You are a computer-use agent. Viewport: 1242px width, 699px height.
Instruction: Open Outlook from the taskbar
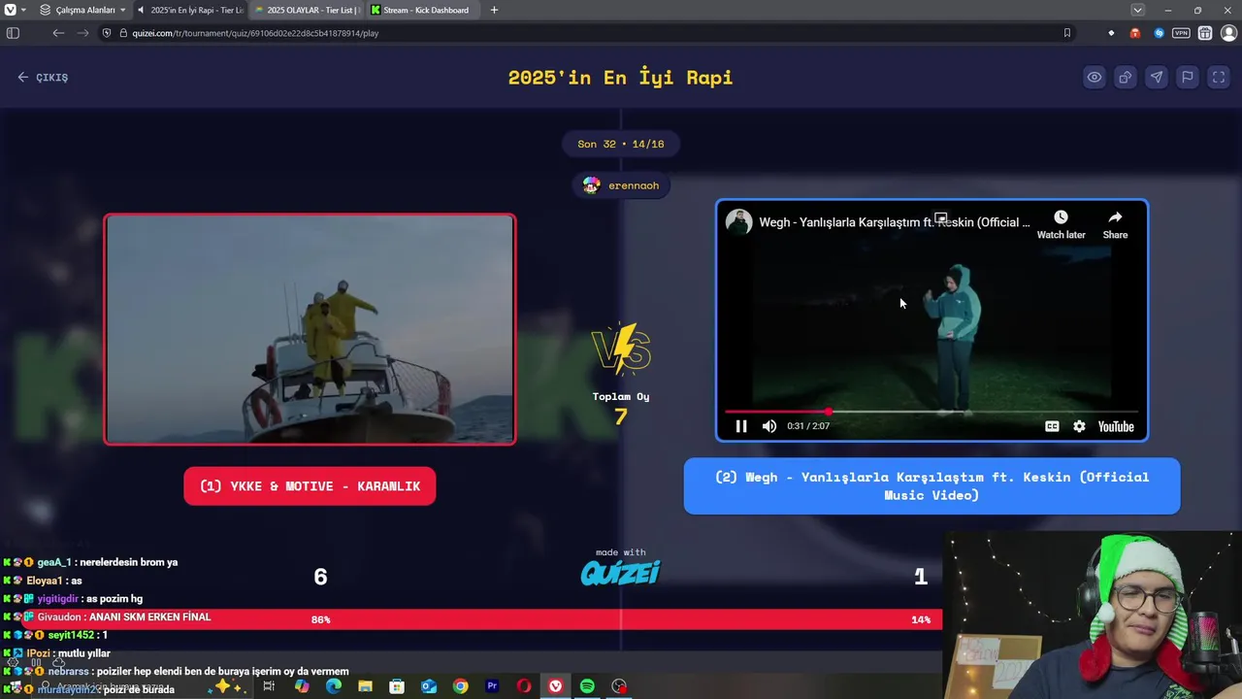coord(429,686)
